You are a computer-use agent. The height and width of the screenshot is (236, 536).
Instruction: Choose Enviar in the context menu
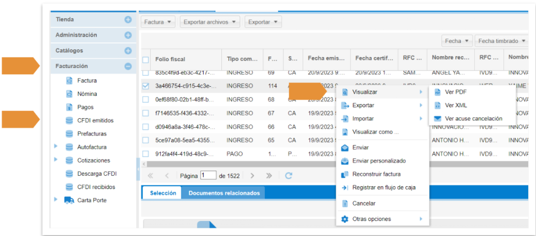(x=382, y=148)
